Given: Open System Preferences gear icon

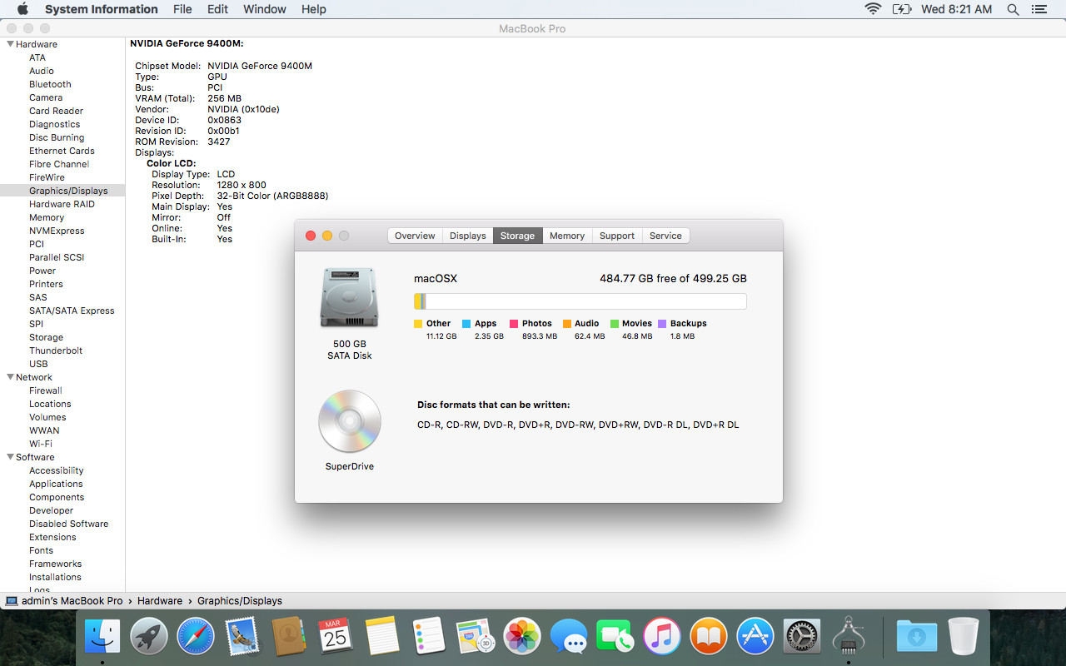Looking at the screenshot, I should [x=802, y=637].
